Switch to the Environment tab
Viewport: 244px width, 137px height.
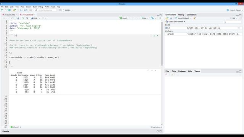[170, 15]
